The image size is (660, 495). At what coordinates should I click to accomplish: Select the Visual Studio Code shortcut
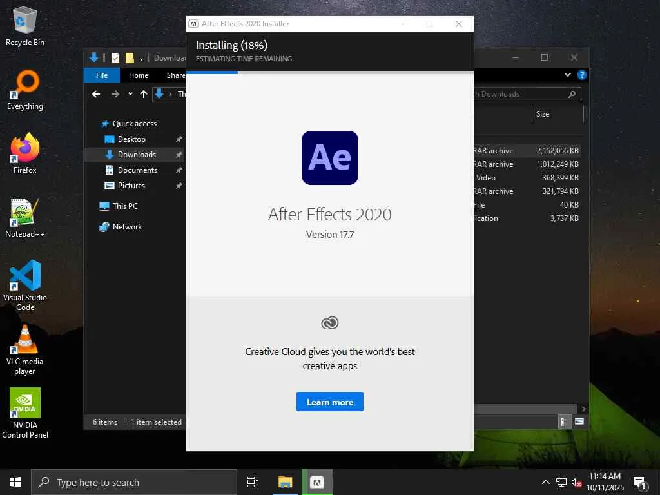[25, 286]
